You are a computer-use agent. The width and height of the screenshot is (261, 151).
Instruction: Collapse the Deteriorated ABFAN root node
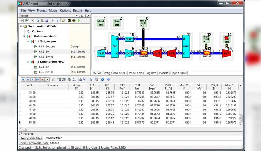tap(21, 26)
